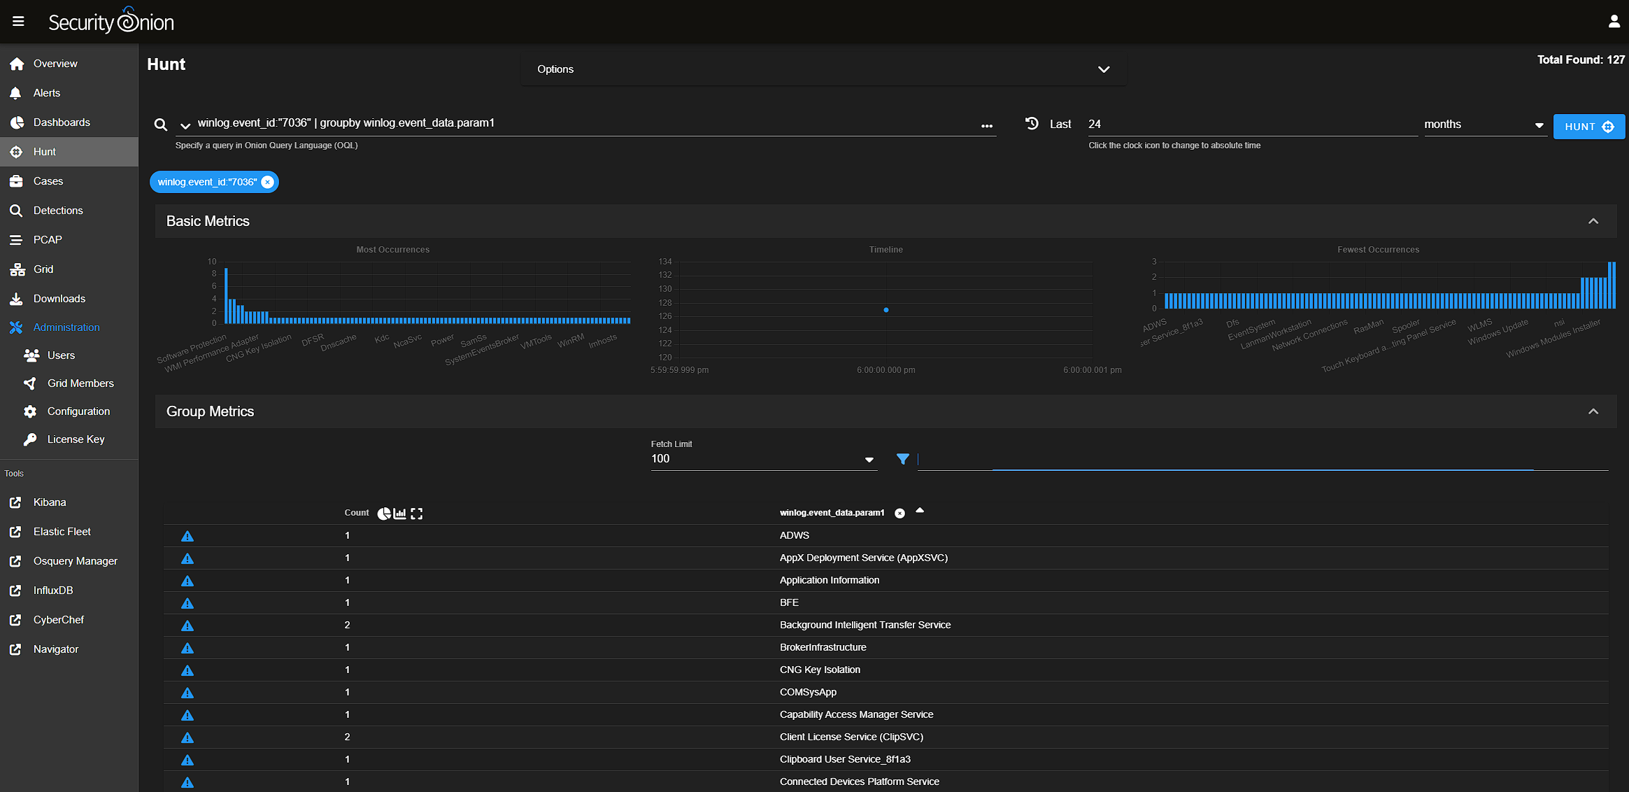Open the hamburger navigation menu
Viewport: 1629px width, 792px height.
tap(18, 22)
